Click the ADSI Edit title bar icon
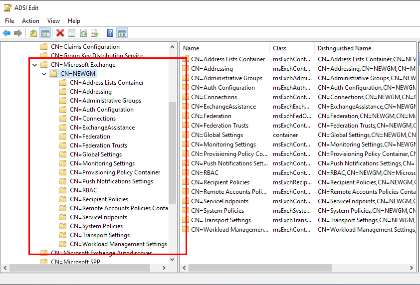420x285 pixels. click(7, 8)
